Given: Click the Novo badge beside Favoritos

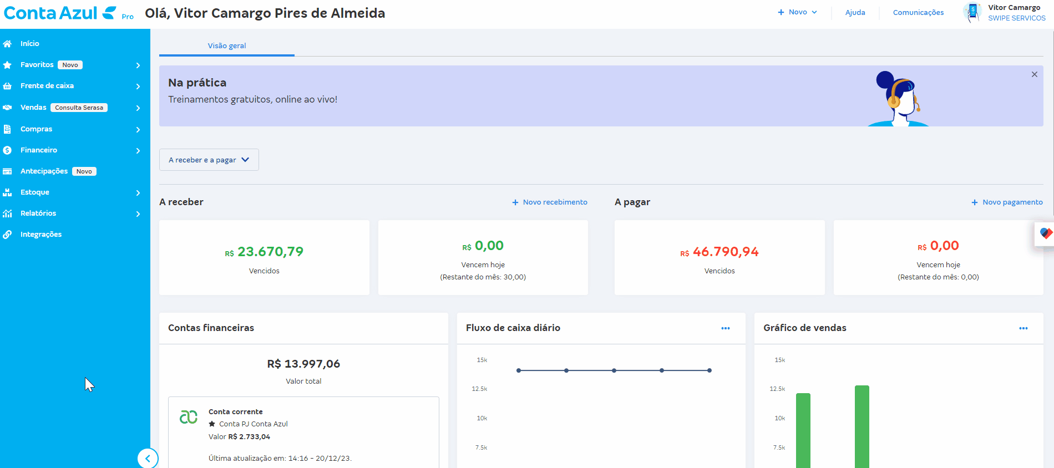Looking at the screenshot, I should pyautogui.click(x=70, y=65).
